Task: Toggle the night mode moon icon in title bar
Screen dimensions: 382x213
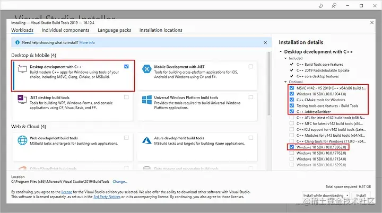Action: (x=320, y=6)
